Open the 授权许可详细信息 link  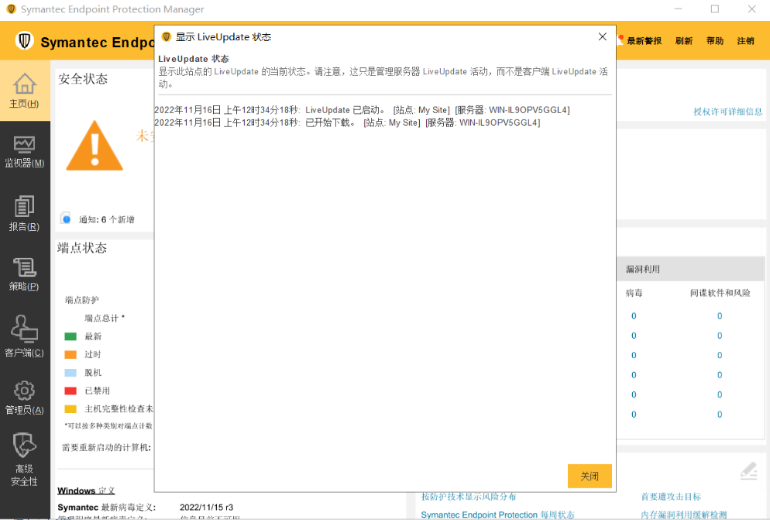pos(727,112)
